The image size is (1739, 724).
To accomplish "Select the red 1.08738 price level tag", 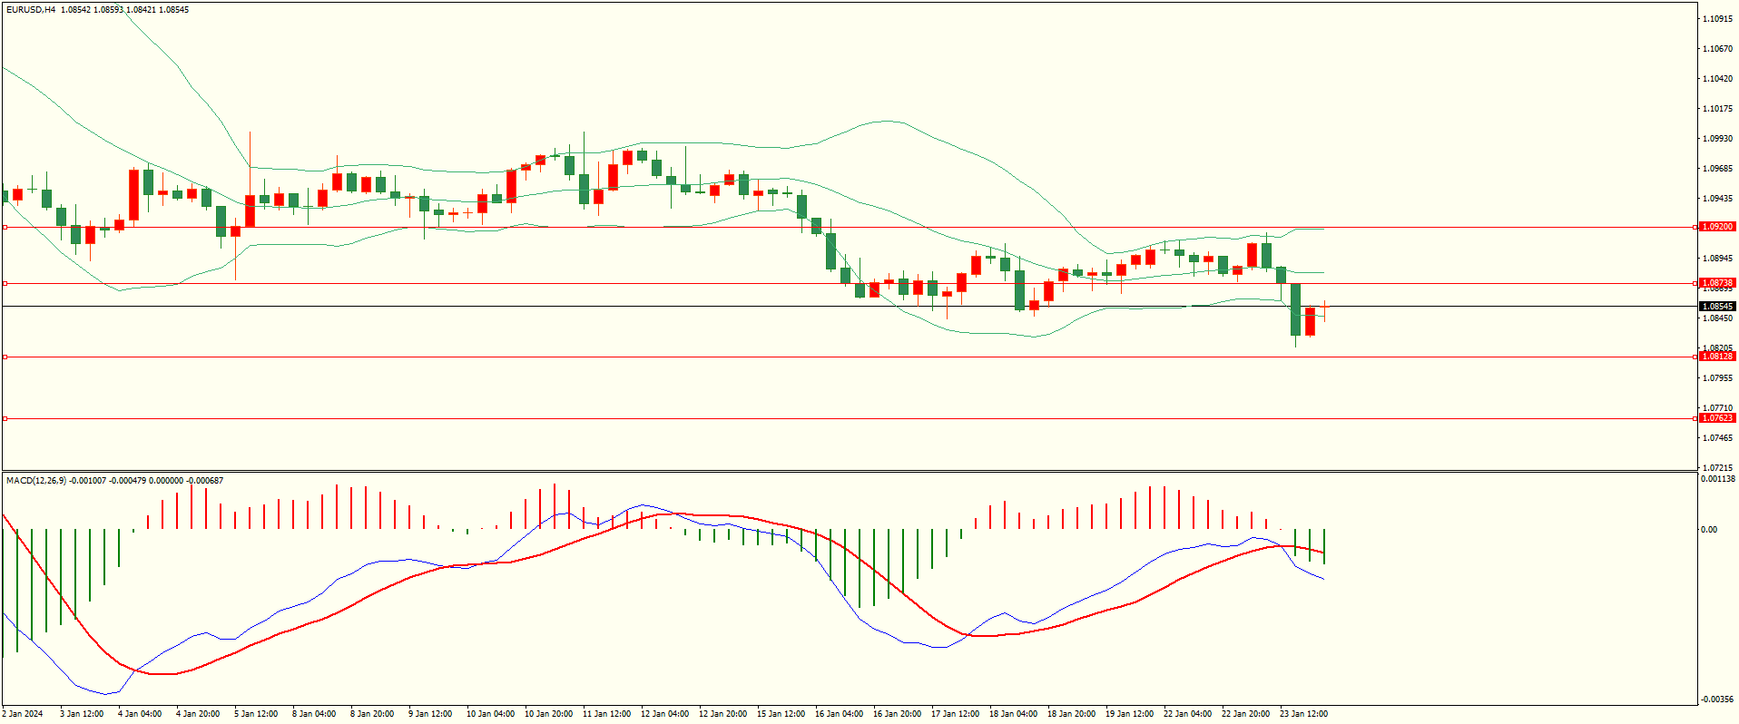I will [x=1716, y=283].
